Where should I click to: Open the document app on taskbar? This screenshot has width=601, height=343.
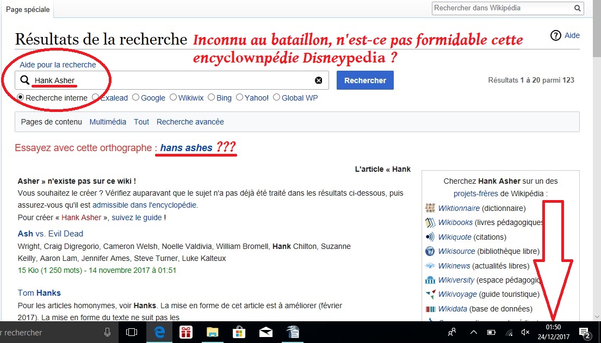293,332
